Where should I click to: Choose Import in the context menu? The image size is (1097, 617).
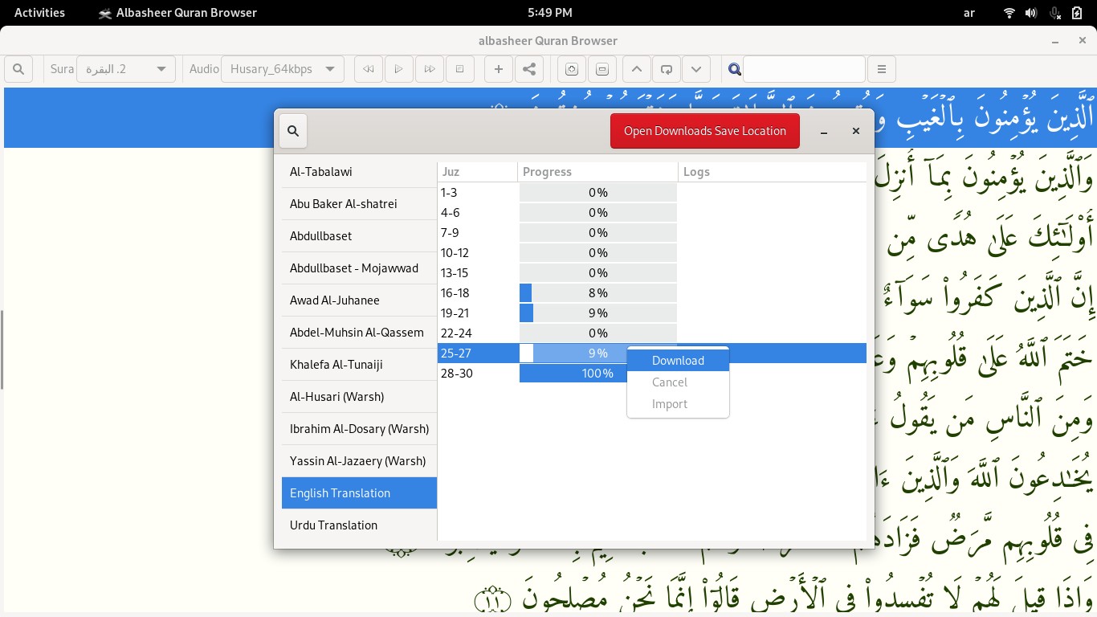678,404
